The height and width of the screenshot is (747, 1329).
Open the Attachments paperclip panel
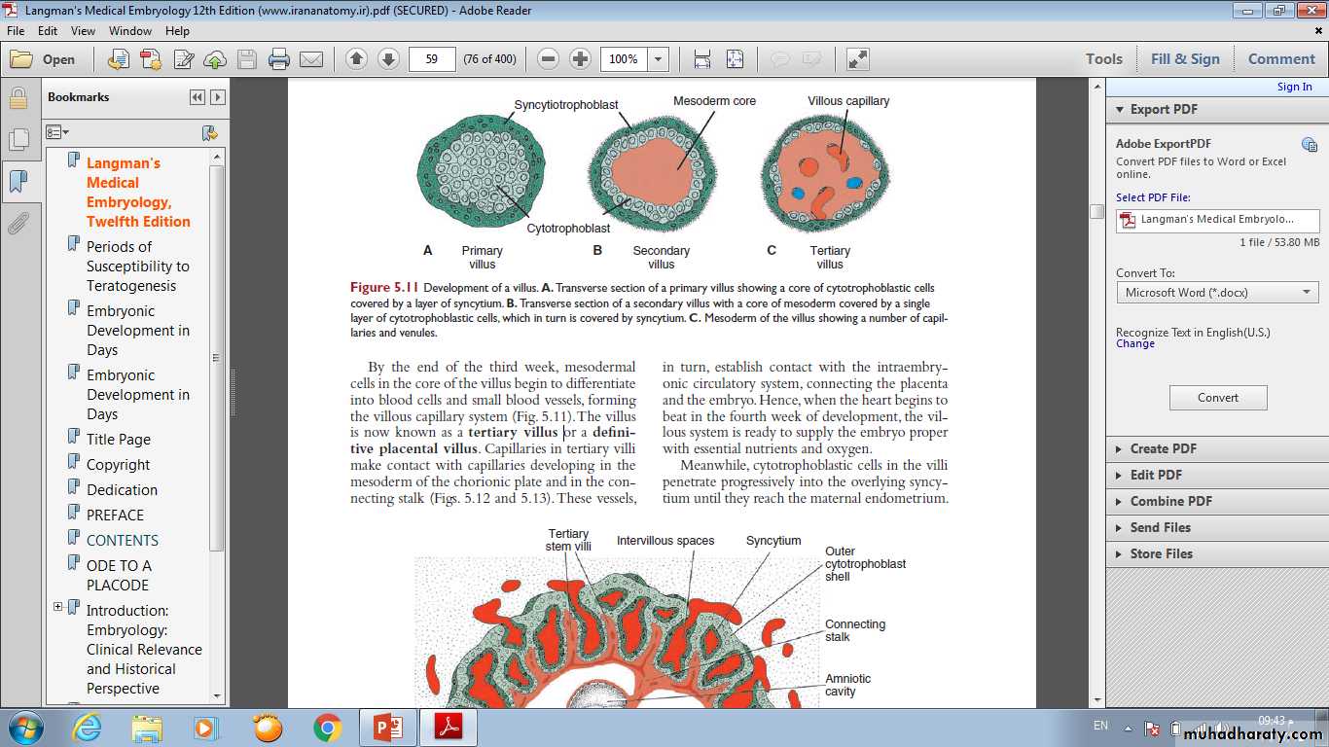click(18, 225)
